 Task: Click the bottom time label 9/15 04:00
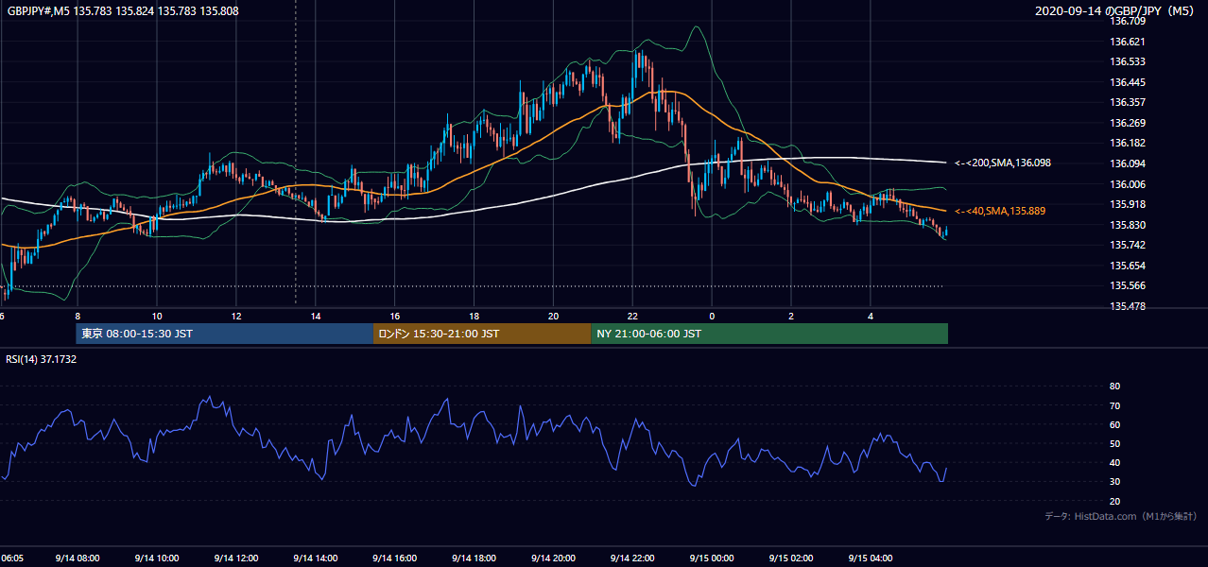(871, 558)
